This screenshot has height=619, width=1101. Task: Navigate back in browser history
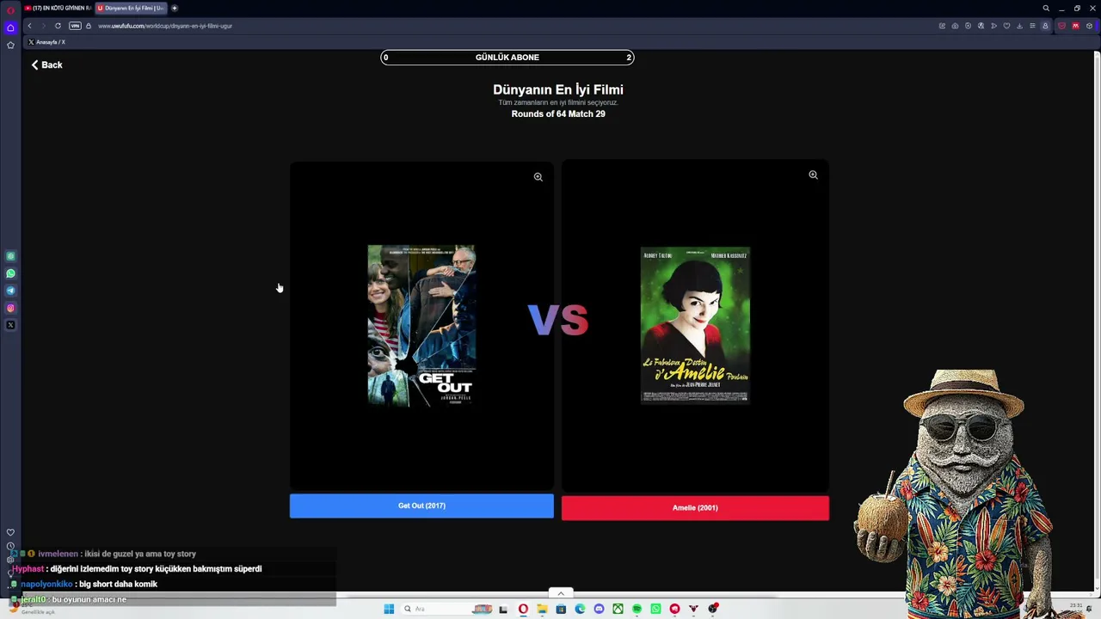click(x=29, y=26)
